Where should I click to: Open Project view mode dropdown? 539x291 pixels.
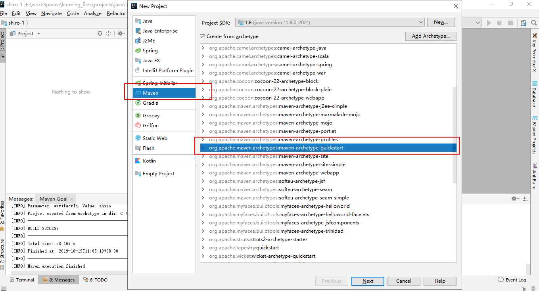(39, 34)
